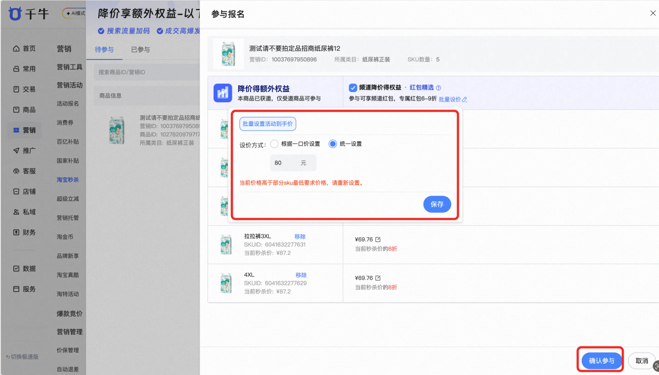The width and height of the screenshot is (659, 375).
Task: Click 4XL SKU thumbnail
Action: coord(226,283)
